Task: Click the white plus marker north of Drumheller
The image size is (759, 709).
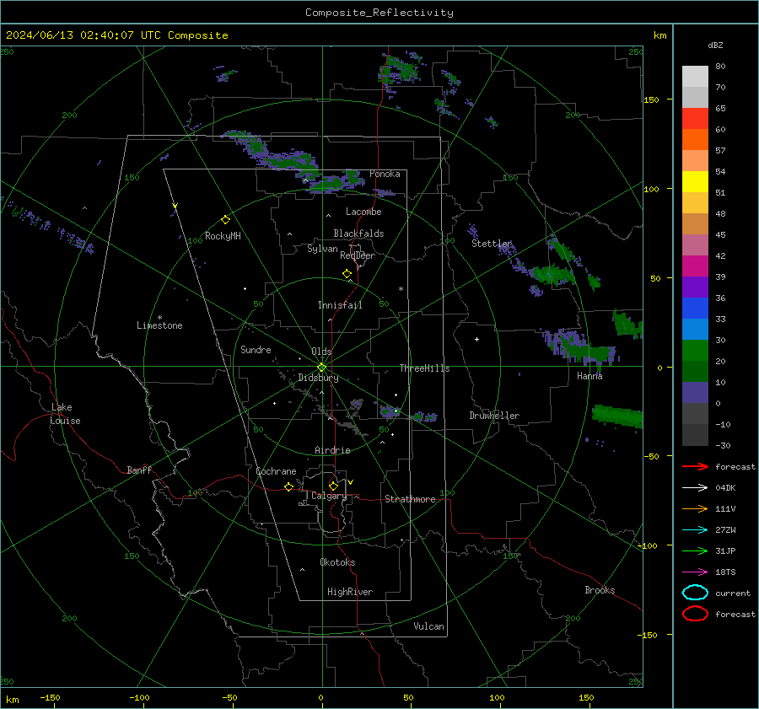Action: [476, 339]
